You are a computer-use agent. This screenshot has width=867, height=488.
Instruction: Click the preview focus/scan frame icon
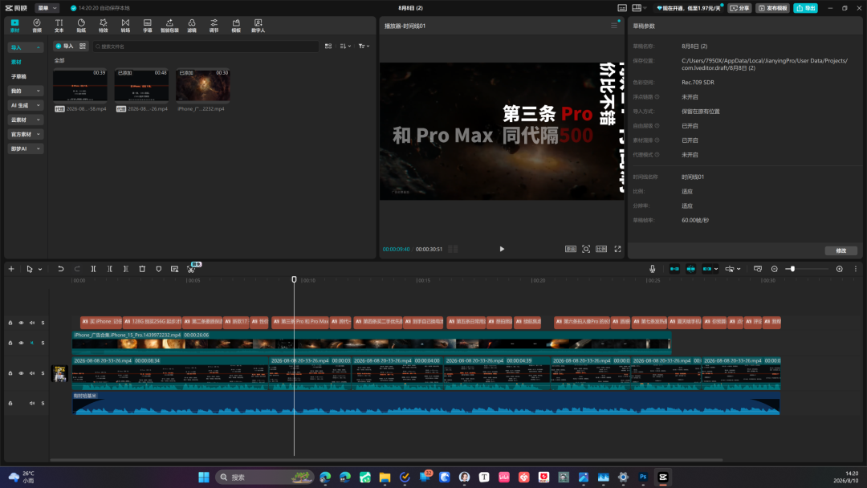tap(585, 249)
